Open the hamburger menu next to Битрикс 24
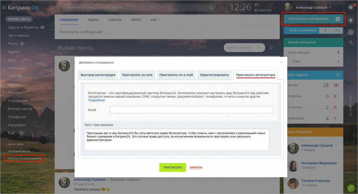The image size is (358, 194). pyautogui.click(x=4, y=8)
